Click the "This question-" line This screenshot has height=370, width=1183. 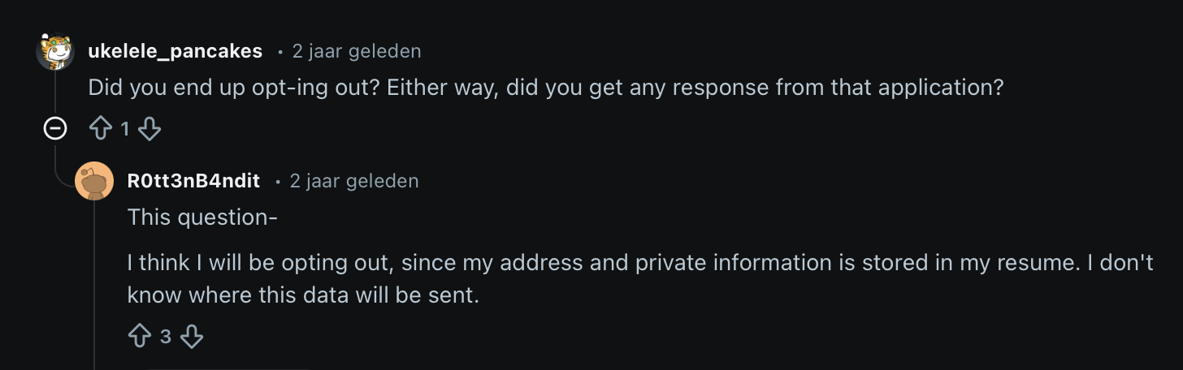point(202,217)
